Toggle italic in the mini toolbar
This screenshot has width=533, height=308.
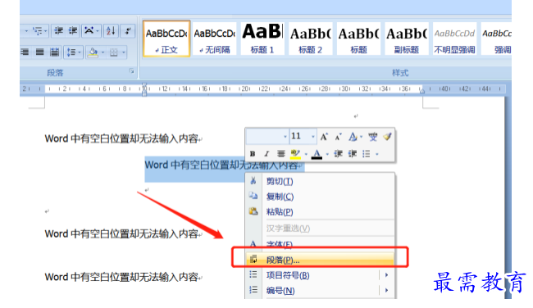point(266,154)
